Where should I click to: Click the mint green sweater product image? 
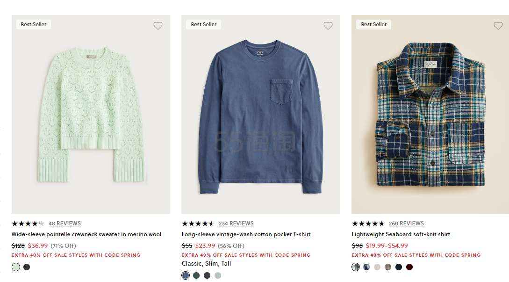point(91,115)
